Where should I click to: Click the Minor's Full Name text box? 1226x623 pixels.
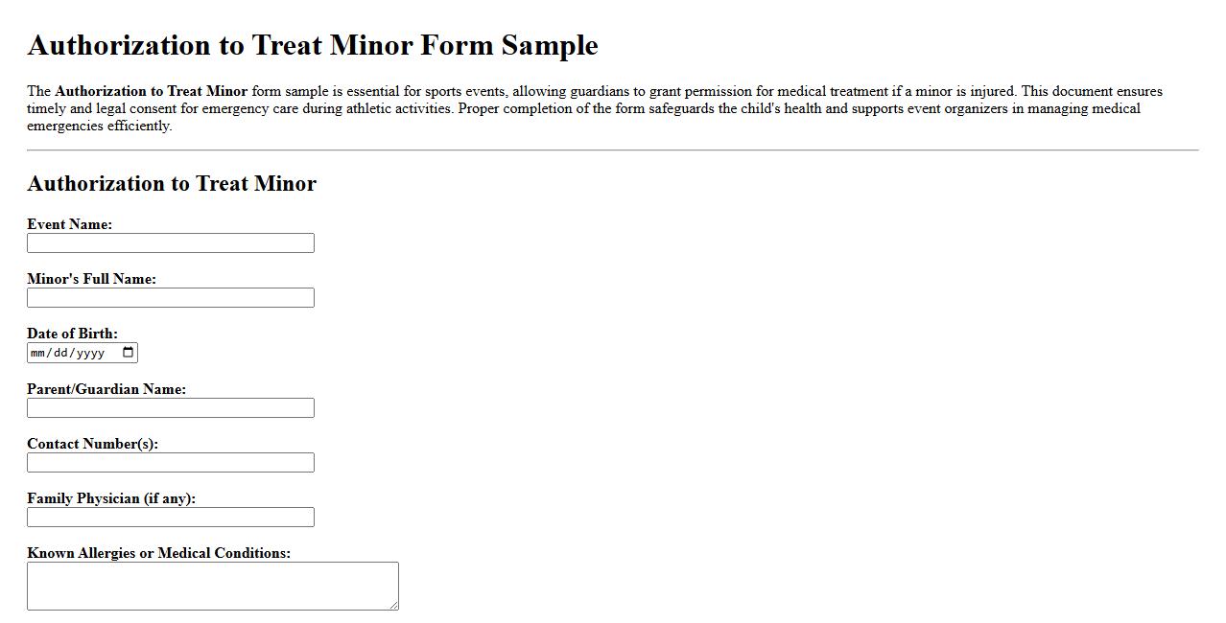(171, 297)
